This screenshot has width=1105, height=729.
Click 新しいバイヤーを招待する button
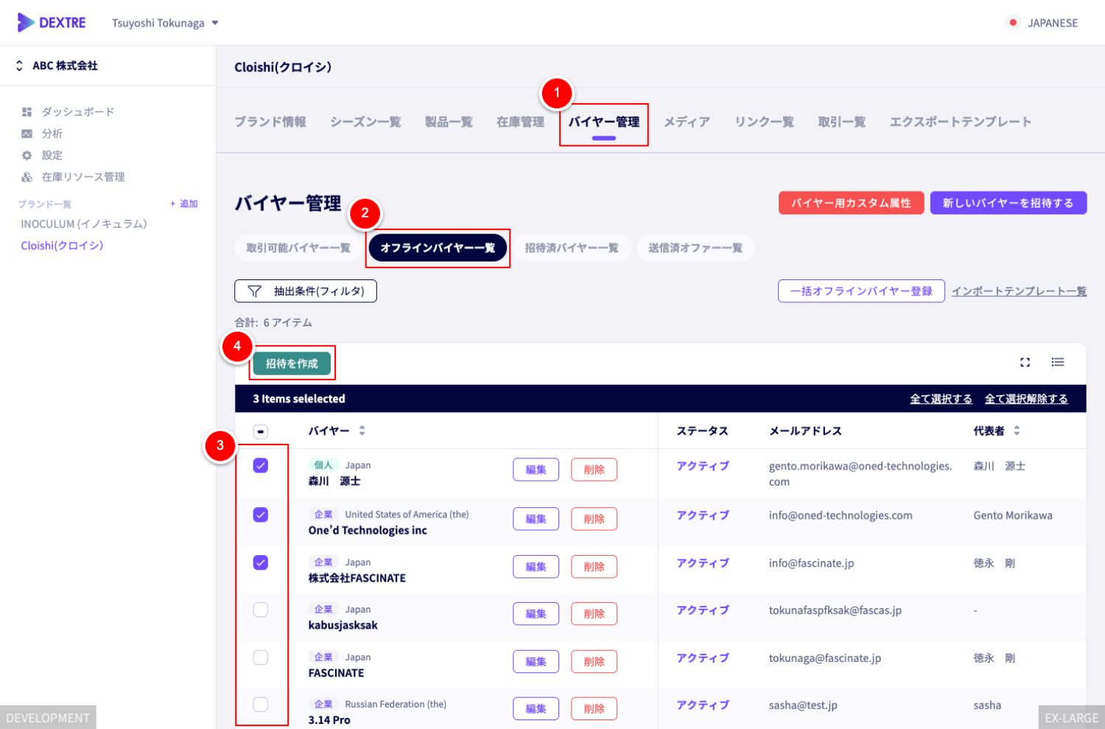point(1008,203)
